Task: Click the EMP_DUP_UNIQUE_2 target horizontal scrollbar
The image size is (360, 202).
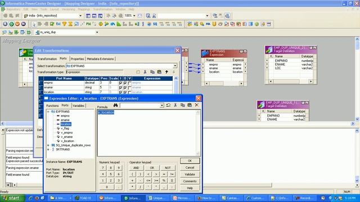Action: (x=290, y=81)
